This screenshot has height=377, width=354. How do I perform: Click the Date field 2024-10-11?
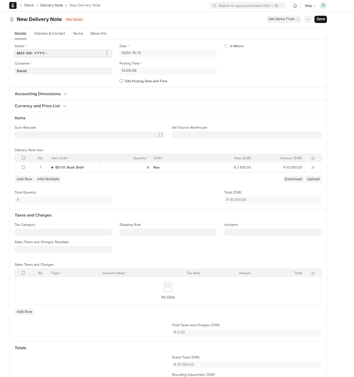tap(168, 53)
